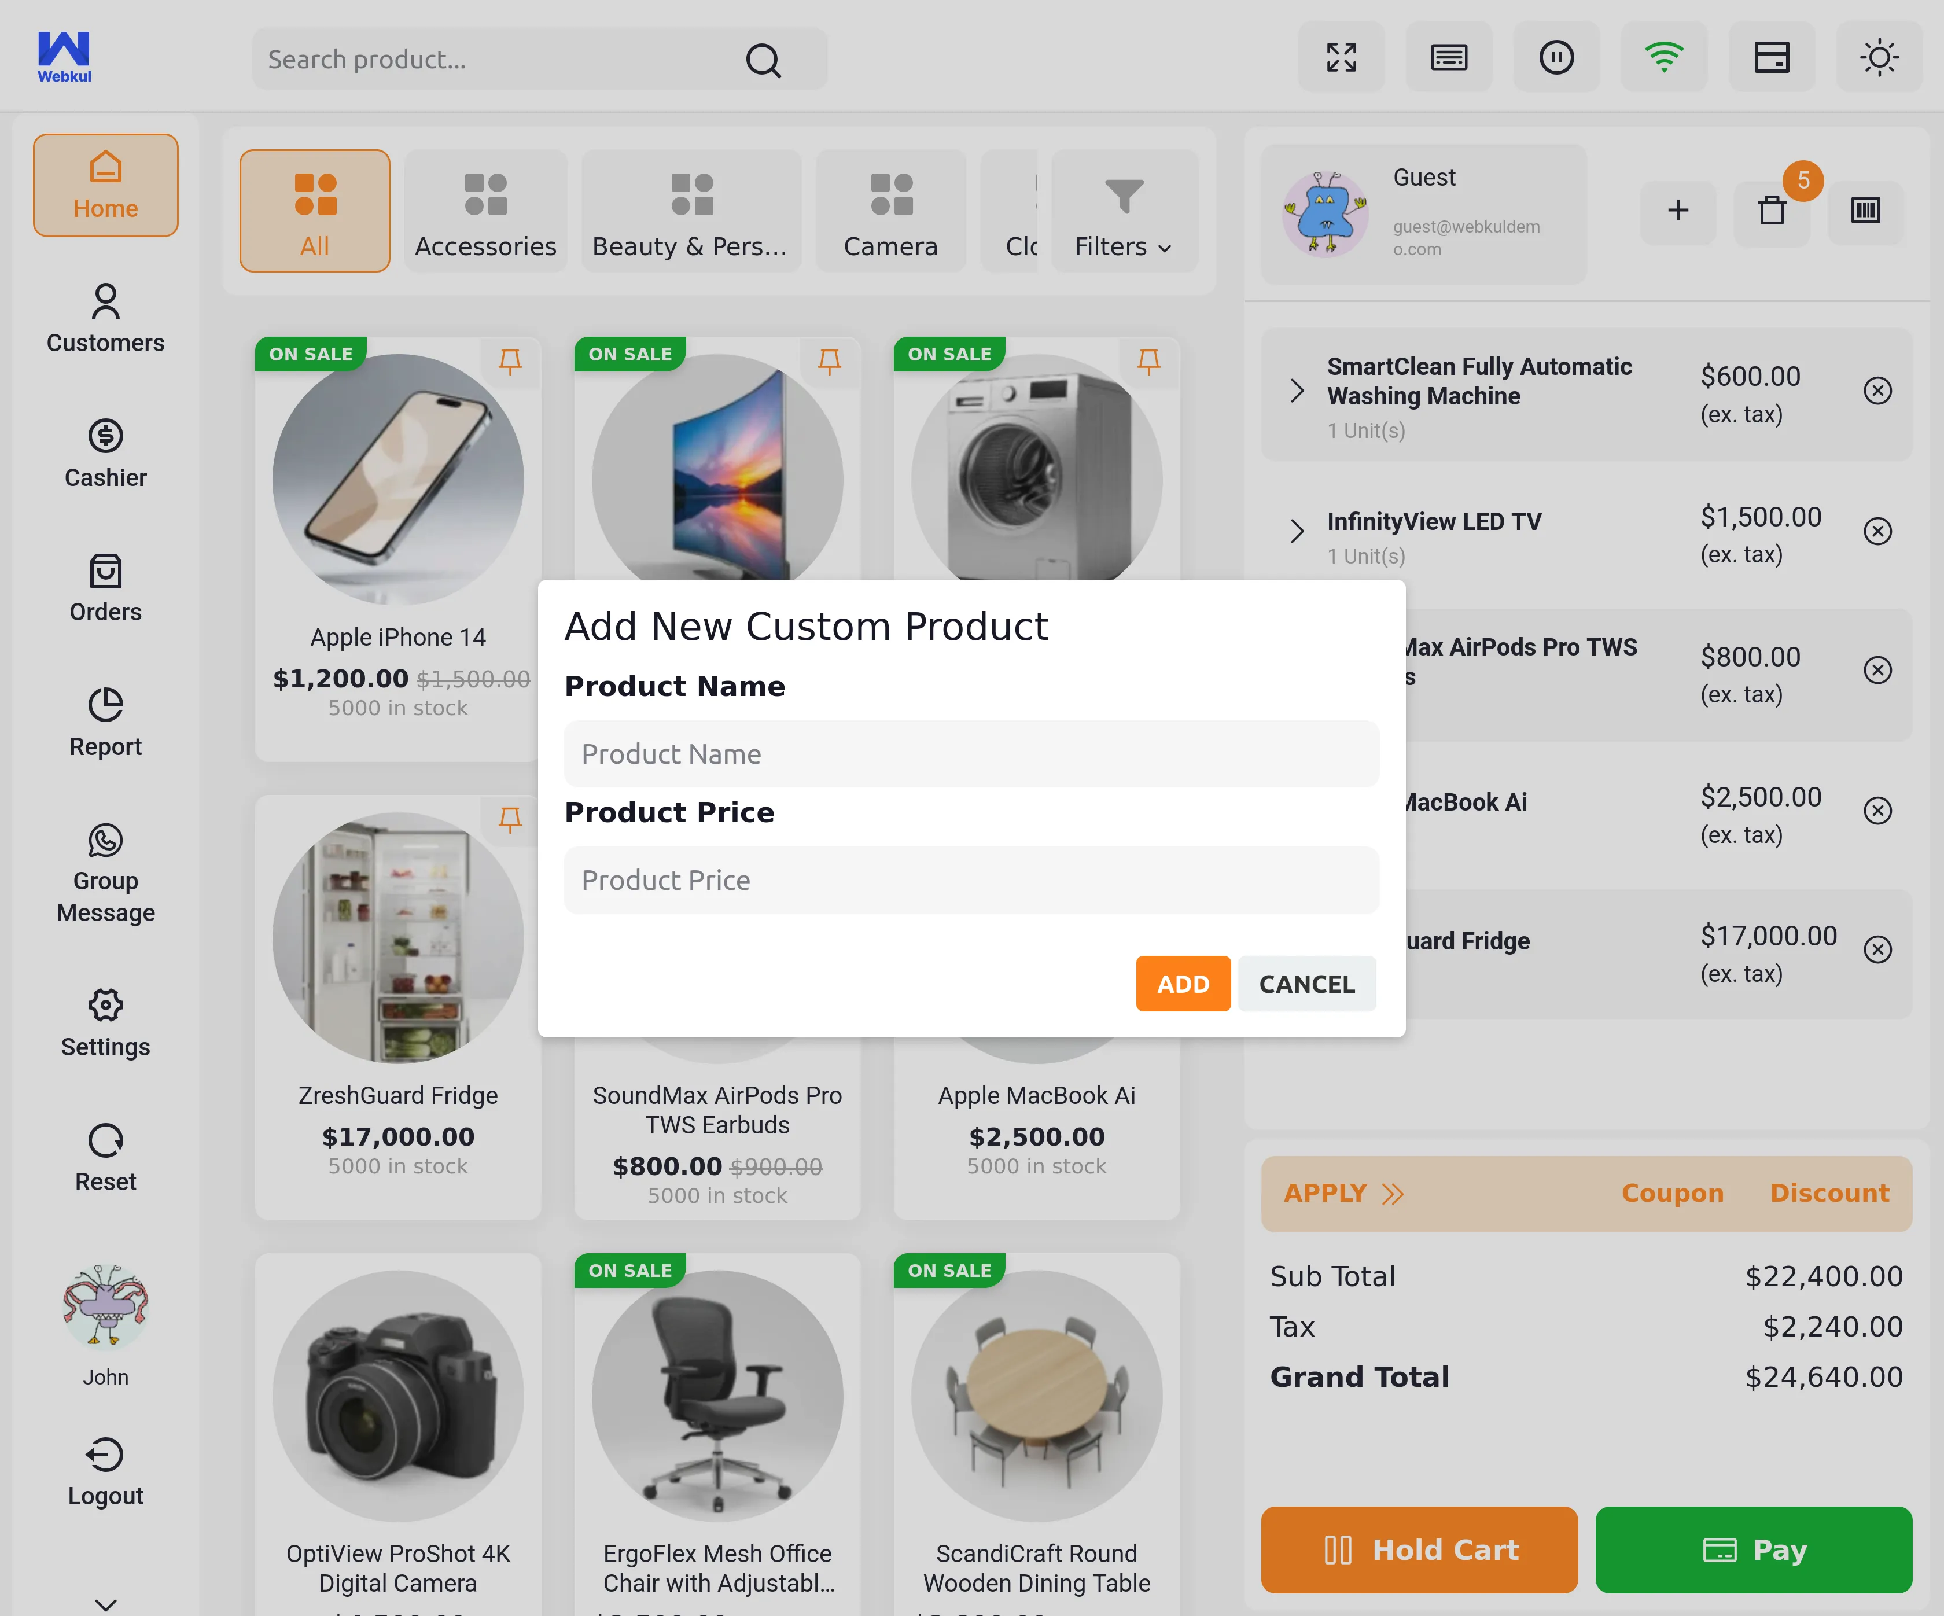Image resolution: width=1944 pixels, height=1616 pixels.
Task: Click the ADD button in dialog
Action: [1183, 984]
